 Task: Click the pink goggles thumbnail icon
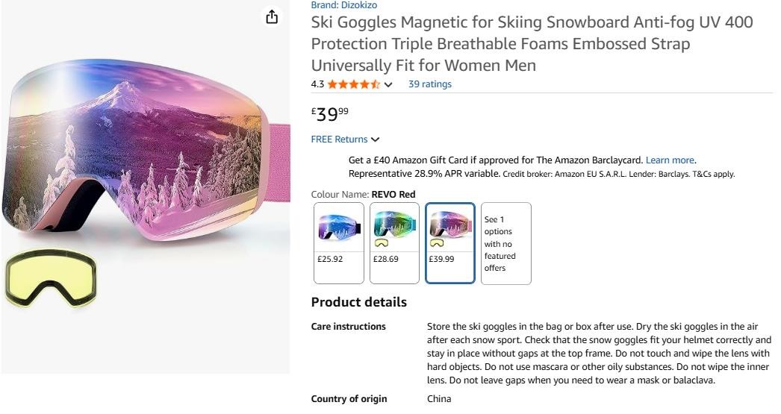click(450, 223)
